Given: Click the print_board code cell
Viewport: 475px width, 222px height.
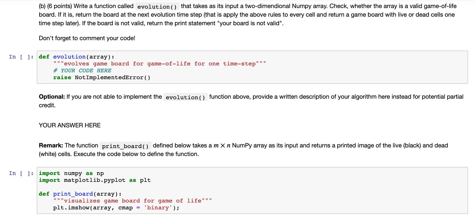Looking at the screenshot, I should point(252,190).
